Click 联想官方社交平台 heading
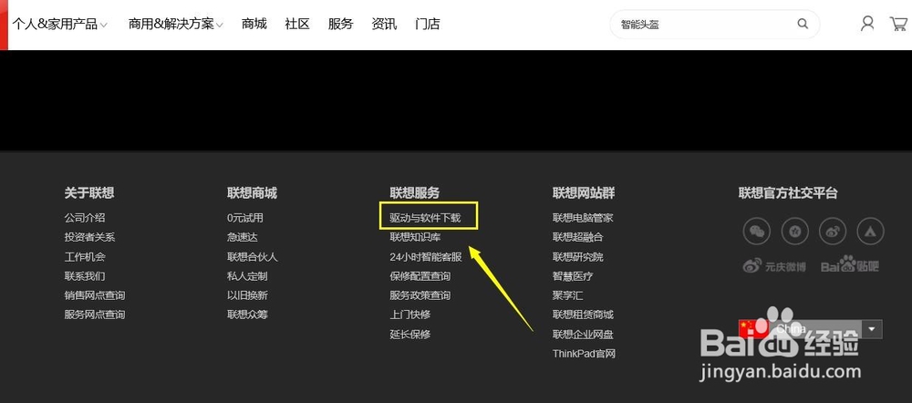The width and height of the screenshot is (912, 403). coord(788,193)
